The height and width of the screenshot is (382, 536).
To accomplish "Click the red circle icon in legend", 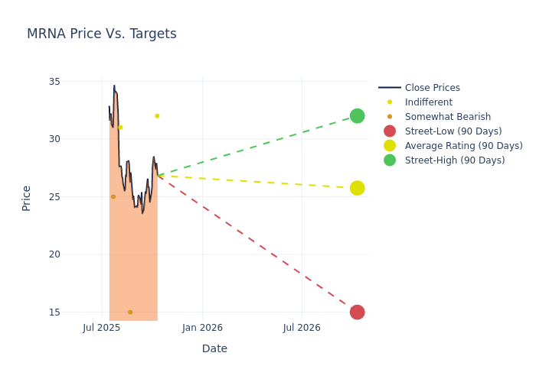I will coord(390,131).
